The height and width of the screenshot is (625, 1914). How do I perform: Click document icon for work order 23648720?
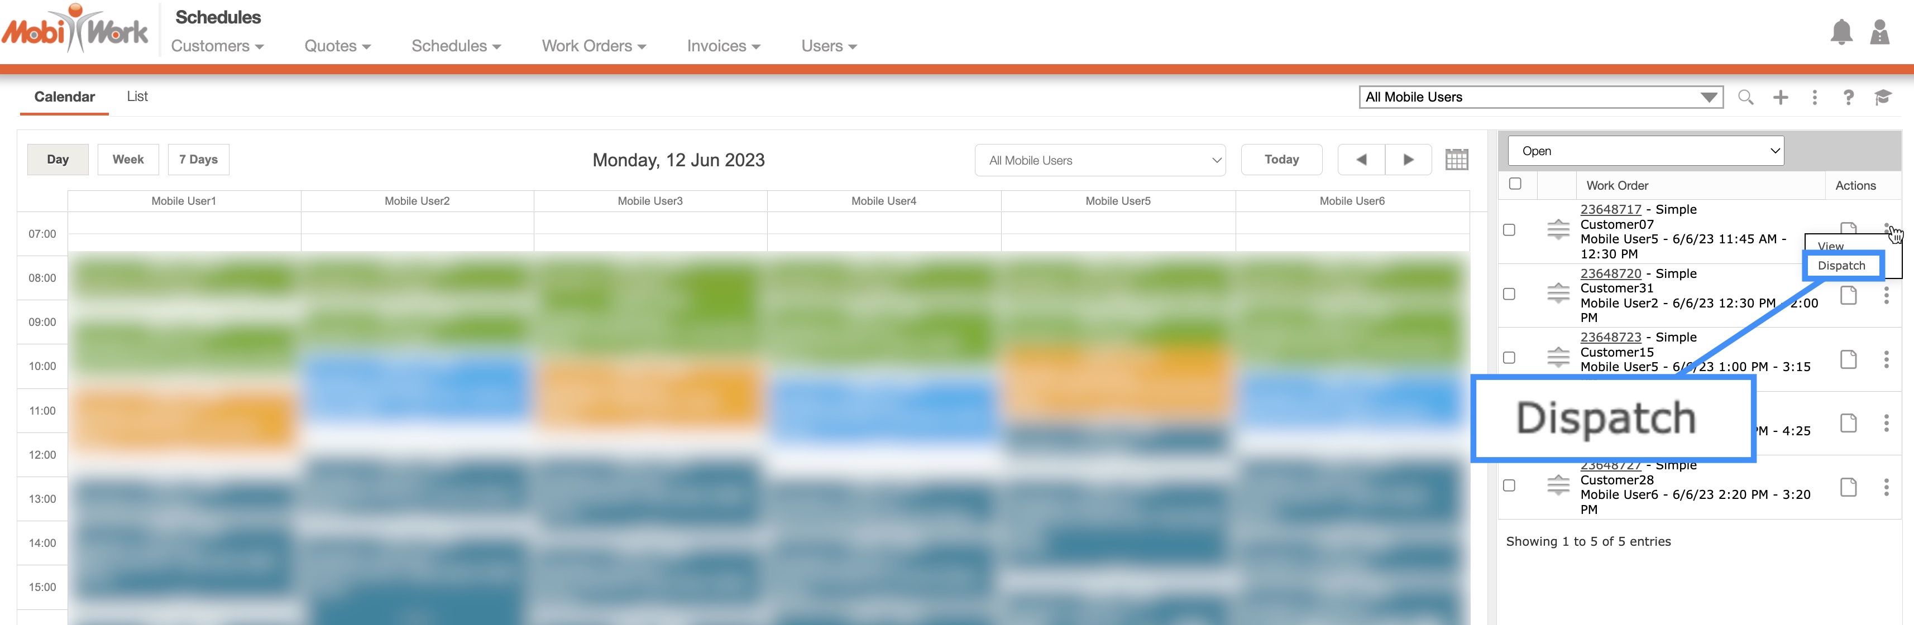tap(1848, 295)
